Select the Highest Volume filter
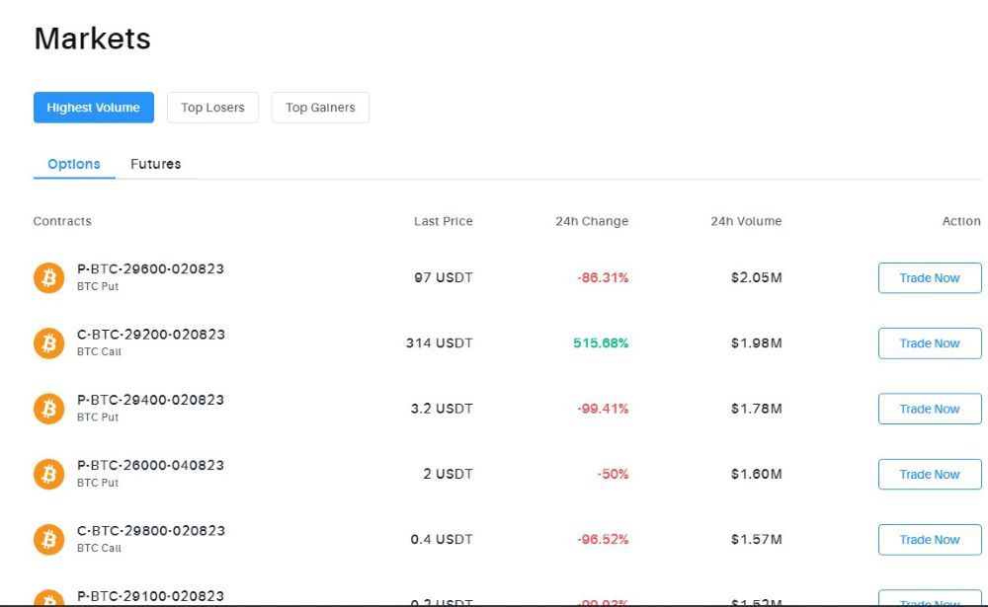The height and width of the screenshot is (607, 988). (93, 108)
